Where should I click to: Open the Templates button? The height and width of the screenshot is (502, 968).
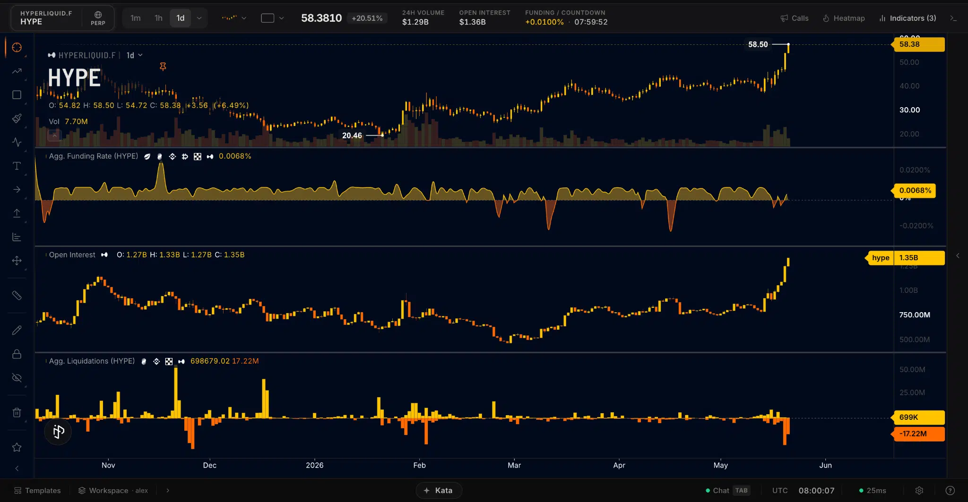[38, 491]
